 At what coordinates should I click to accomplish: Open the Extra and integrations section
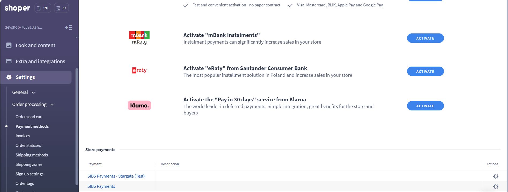pos(40,61)
